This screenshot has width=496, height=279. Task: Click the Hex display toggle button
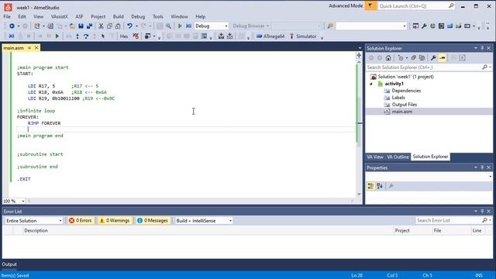tap(124, 36)
